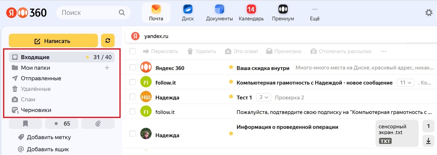Image resolution: width=437 pixels, height=155 pixels.
Task: Click the attachment count 1 button
Action: click(x=428, y=126)
